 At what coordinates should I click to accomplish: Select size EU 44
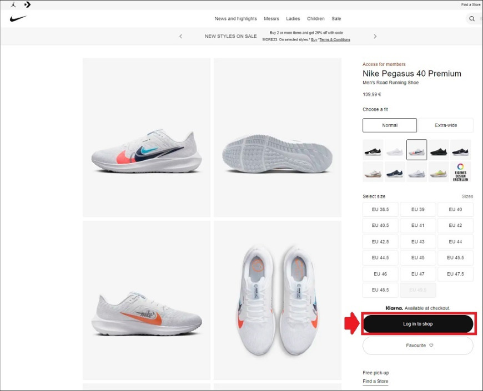(455, 241)
